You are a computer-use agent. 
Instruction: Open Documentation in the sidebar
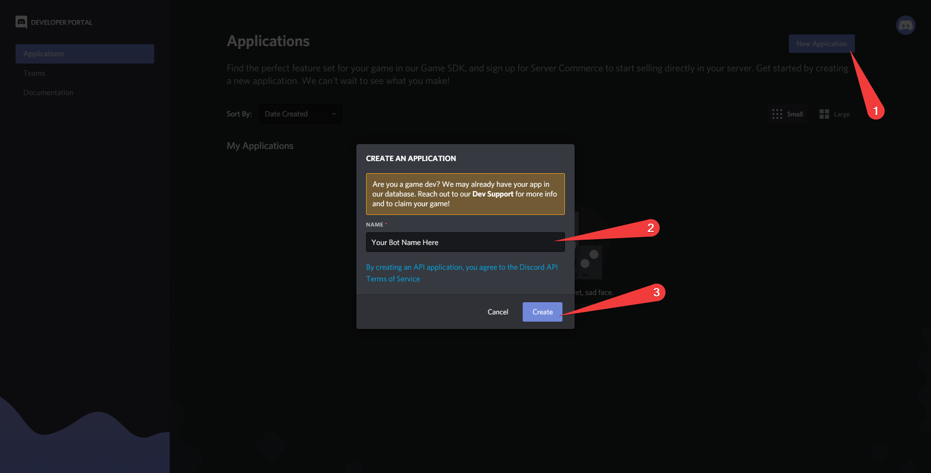click(x=48, y=93)
